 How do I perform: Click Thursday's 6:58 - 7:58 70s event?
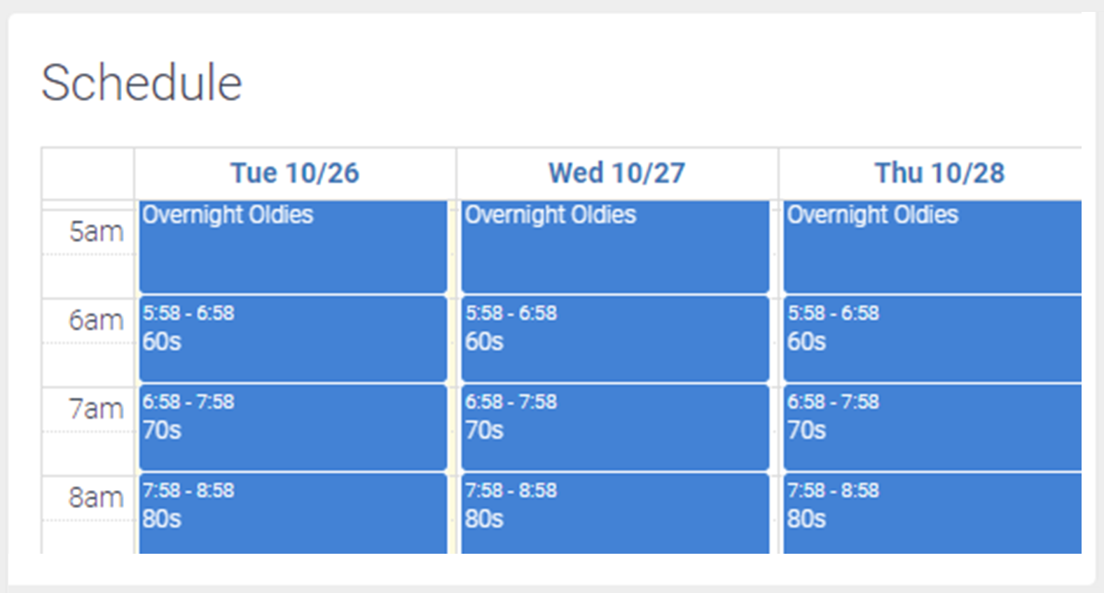click(x=932, y=428)
